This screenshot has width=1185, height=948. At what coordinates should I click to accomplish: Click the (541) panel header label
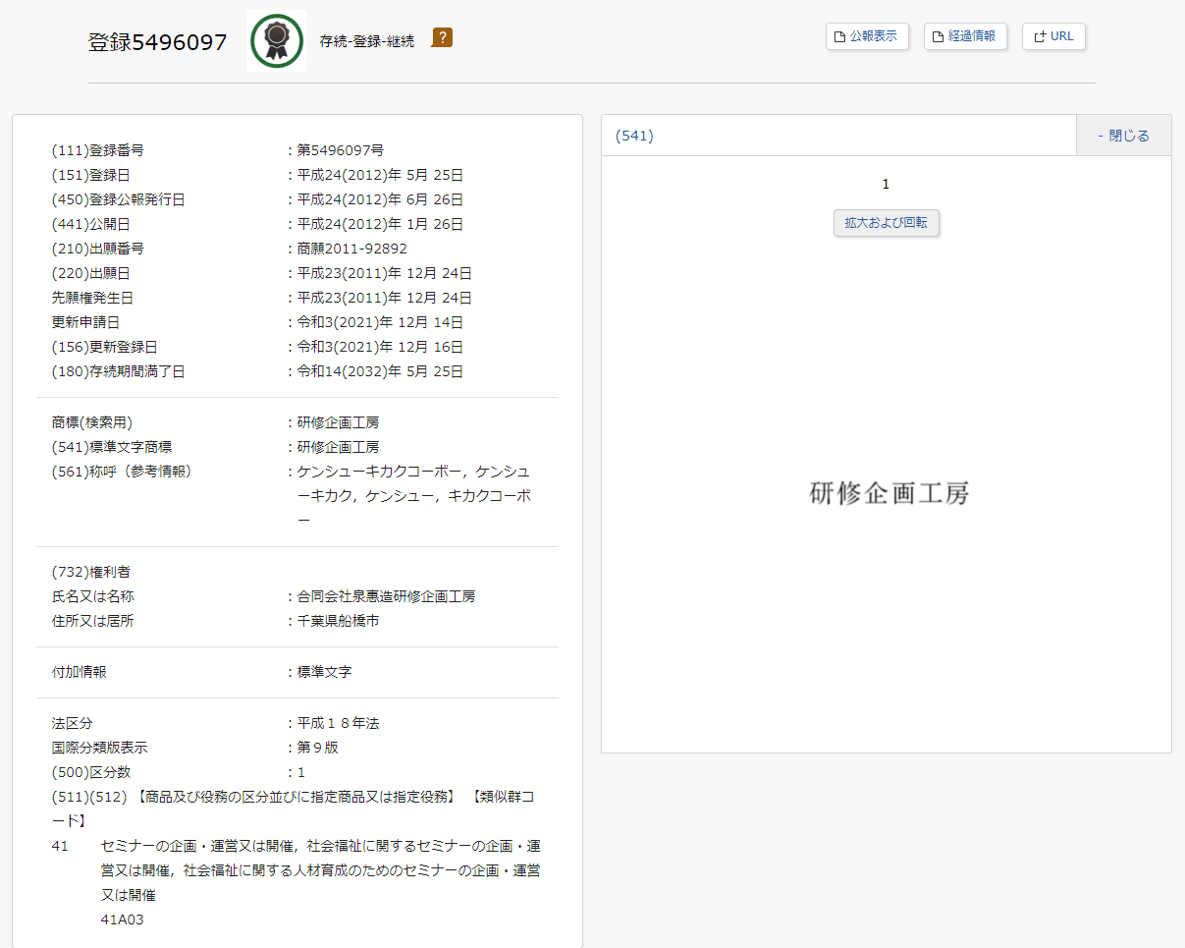pos(634,136)
